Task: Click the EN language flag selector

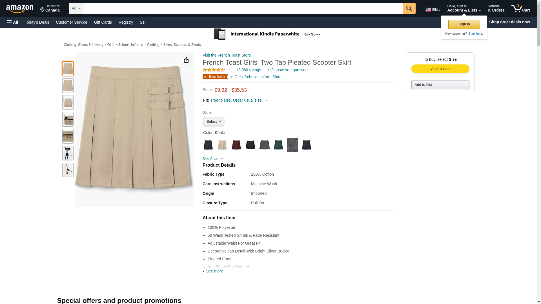Action: pyautogui.click(x=433, y=10)
